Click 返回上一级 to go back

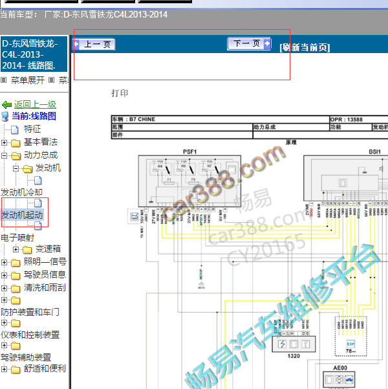coord(35,104)
